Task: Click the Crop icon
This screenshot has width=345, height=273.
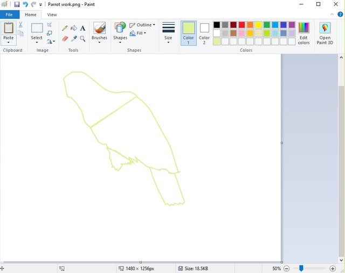Action: coord(50,25)
